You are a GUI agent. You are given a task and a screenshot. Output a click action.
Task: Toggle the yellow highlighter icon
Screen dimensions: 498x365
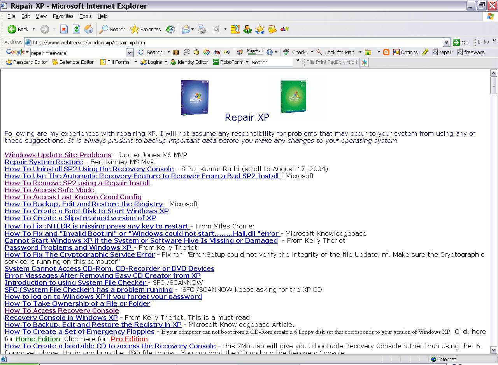425,52
